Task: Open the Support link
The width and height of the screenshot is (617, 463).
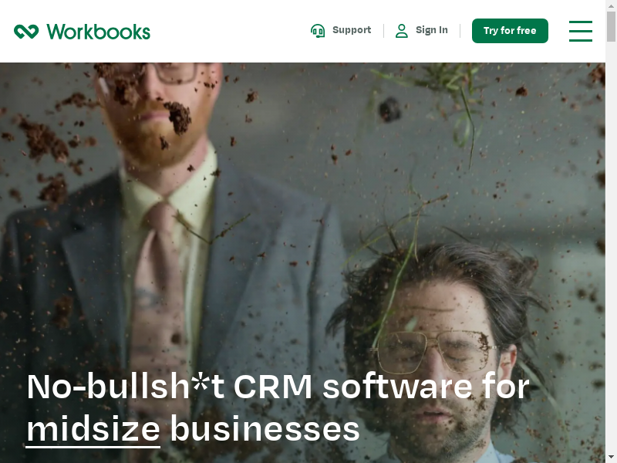Action: click(352, 30)
